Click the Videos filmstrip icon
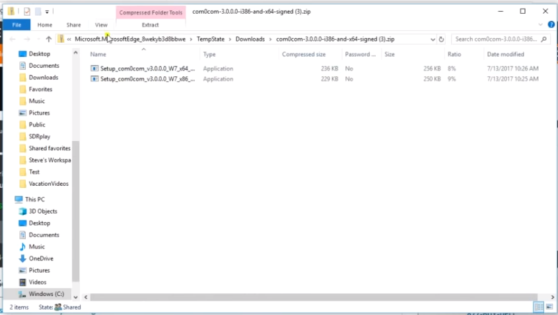The height and width of the screenshot is (315, 558). (22, 282)
